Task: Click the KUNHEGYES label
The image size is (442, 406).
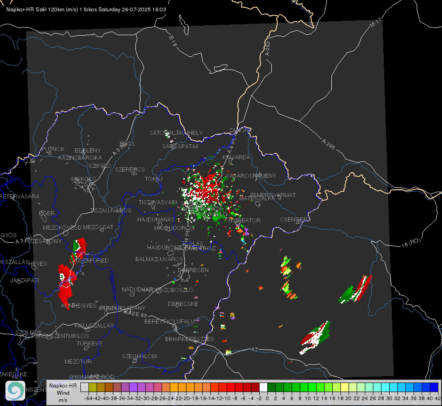Action: click(x=79, y=305)
